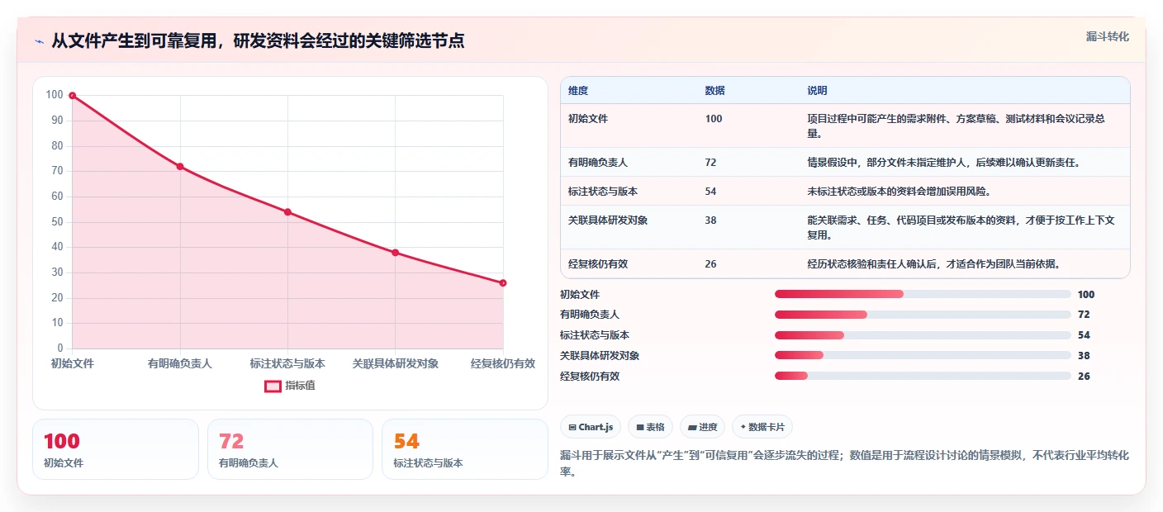Select the 关联具体研发对象 table row cell
This screenshot has width=1163, height=512.
tap(608, 220)
